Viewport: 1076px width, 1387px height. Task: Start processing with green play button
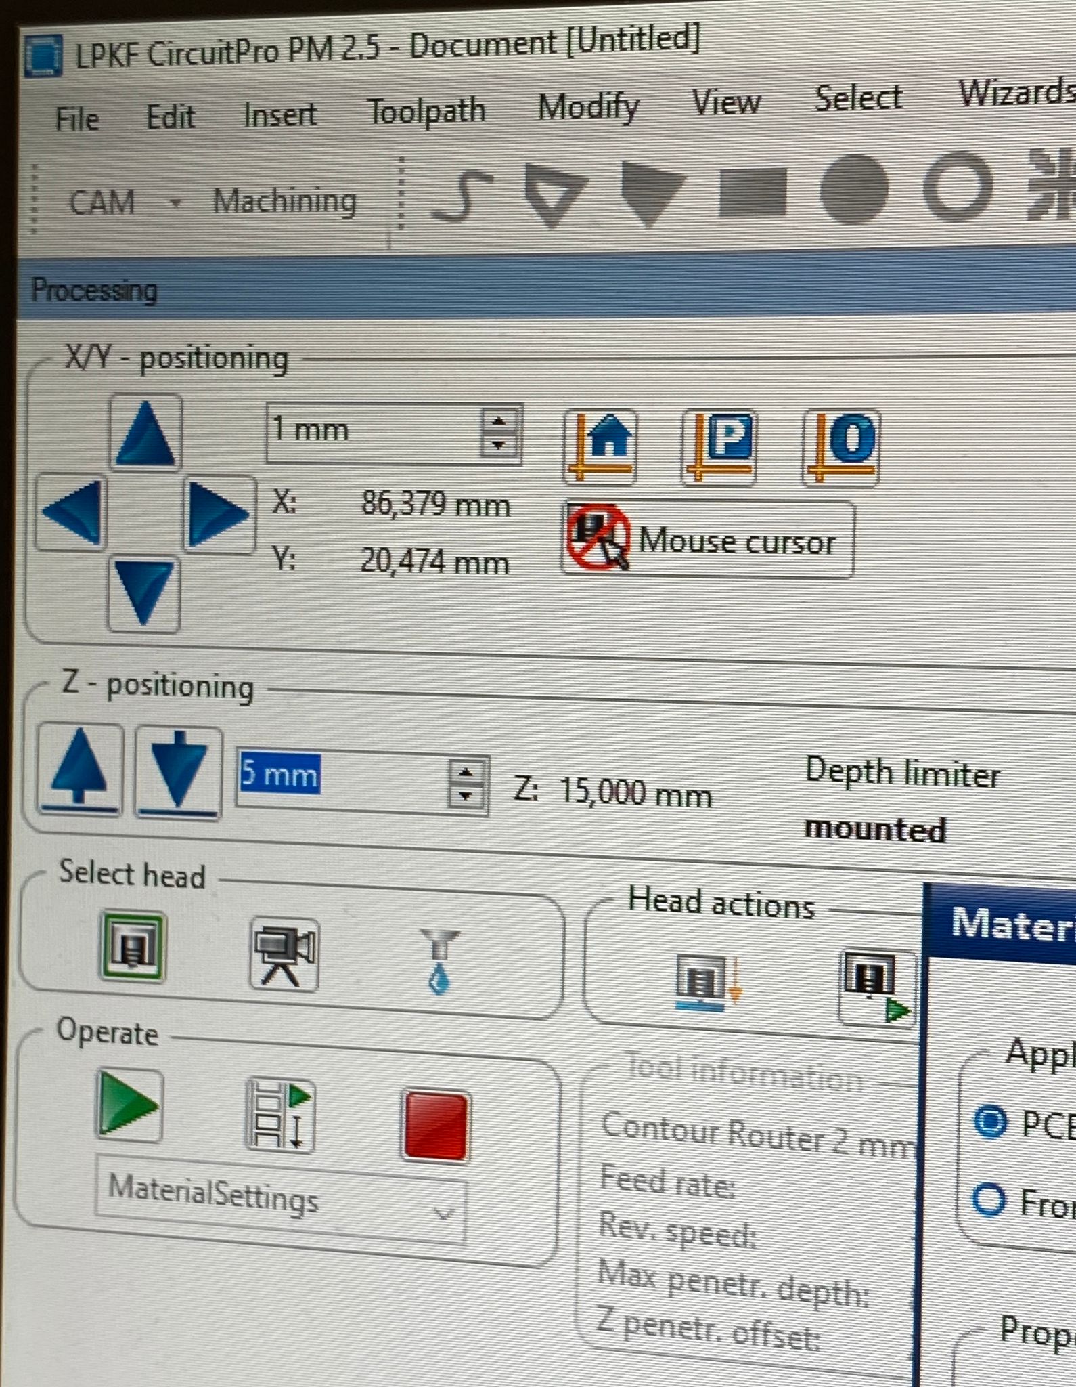click(129, 1105)
